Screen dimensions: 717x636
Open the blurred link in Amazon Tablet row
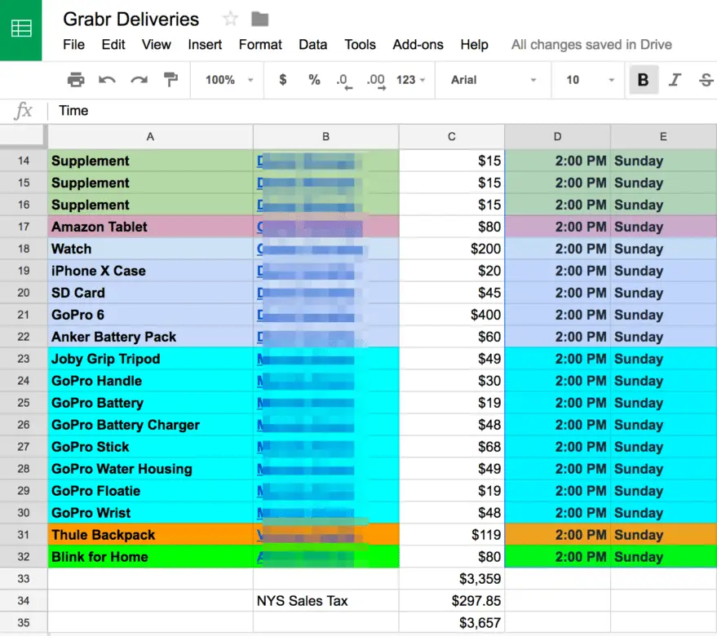click(x=311, y=227)
